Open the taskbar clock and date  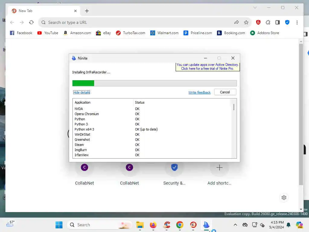pos(277,225)
